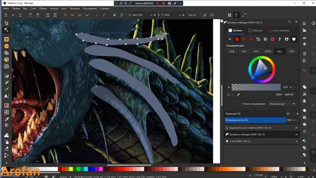The height and width of the screenshot is (178, 316).
Task: Select the Rectangle tool
Action: 6,40
